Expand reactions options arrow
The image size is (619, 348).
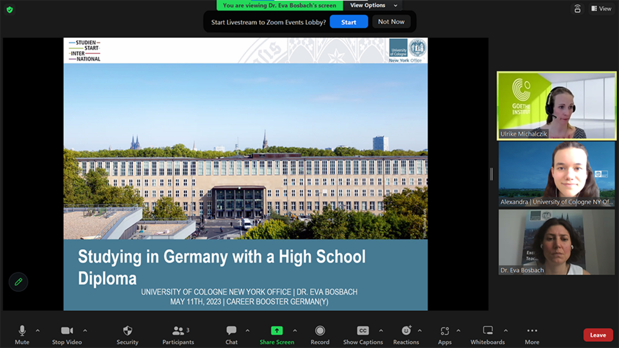tap(420, 331)
